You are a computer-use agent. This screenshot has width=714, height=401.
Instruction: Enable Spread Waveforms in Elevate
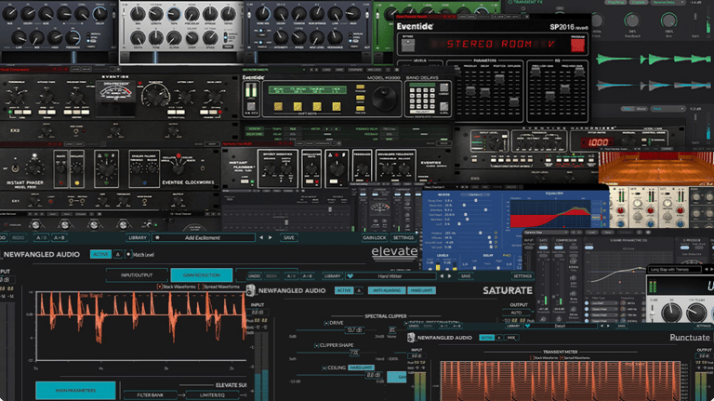click(199, 287)
